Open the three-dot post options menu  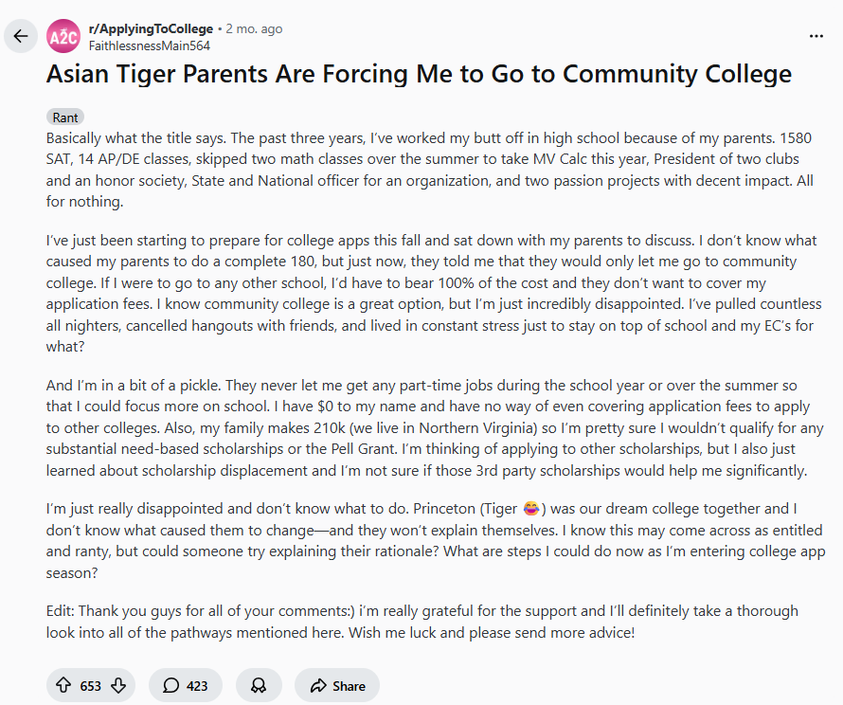[816, 36]
